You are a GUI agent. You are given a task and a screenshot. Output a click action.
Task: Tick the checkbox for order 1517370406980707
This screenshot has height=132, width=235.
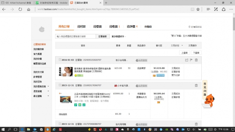click(60, 124)
